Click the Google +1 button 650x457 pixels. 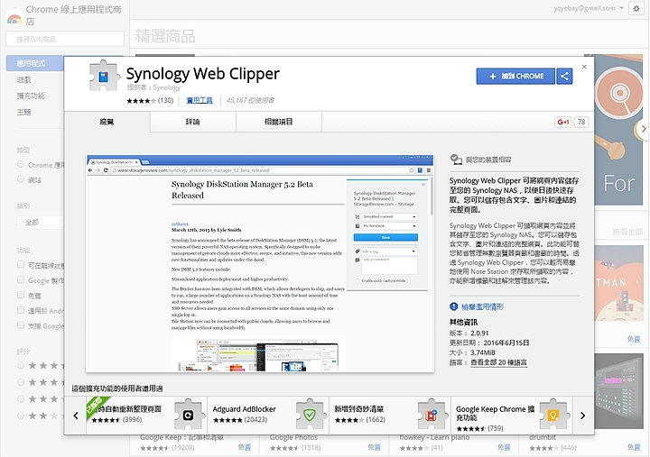point(562,122)
